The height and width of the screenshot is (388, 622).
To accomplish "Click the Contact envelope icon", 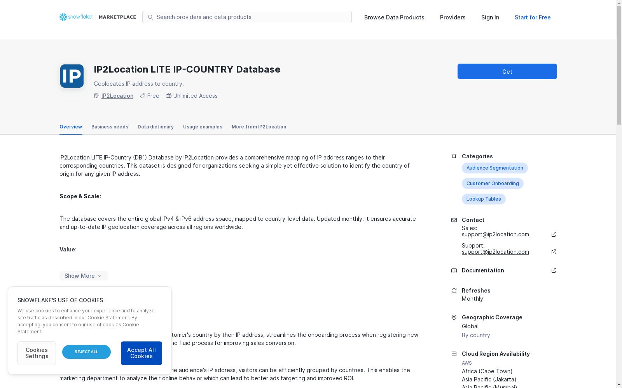I will click(x=454, y=220).
